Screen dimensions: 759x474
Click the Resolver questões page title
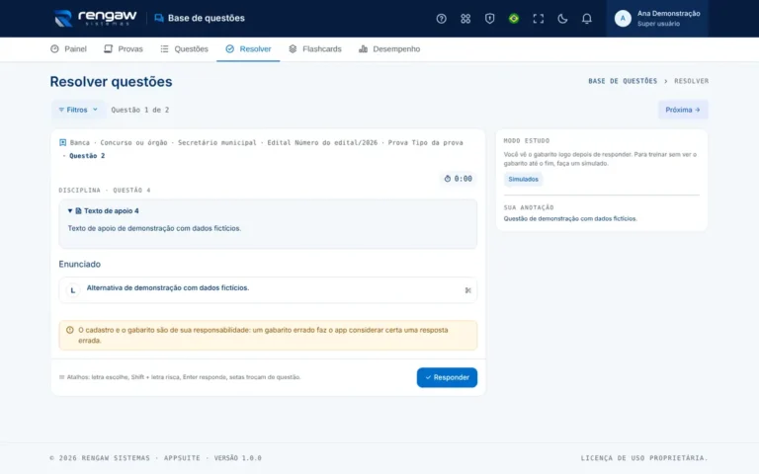point(111,82)
